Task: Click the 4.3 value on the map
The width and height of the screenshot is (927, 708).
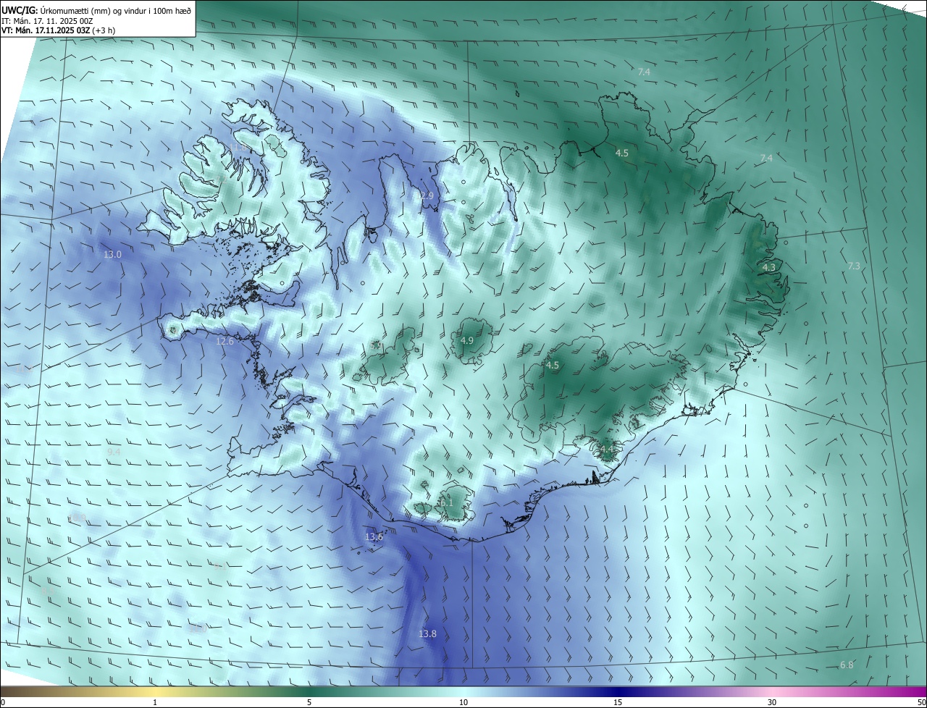Action: click(769, 267)
